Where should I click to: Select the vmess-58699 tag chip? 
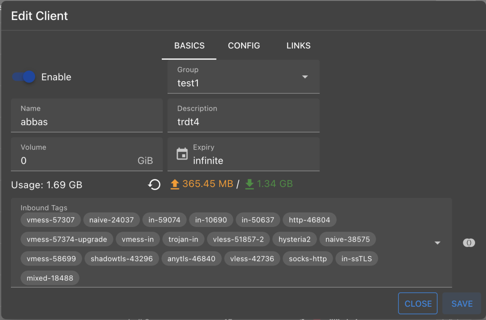[x=51, y=259]
